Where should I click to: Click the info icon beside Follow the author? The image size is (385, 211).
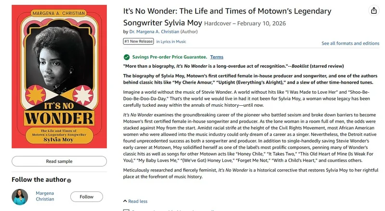pos(69,181)
